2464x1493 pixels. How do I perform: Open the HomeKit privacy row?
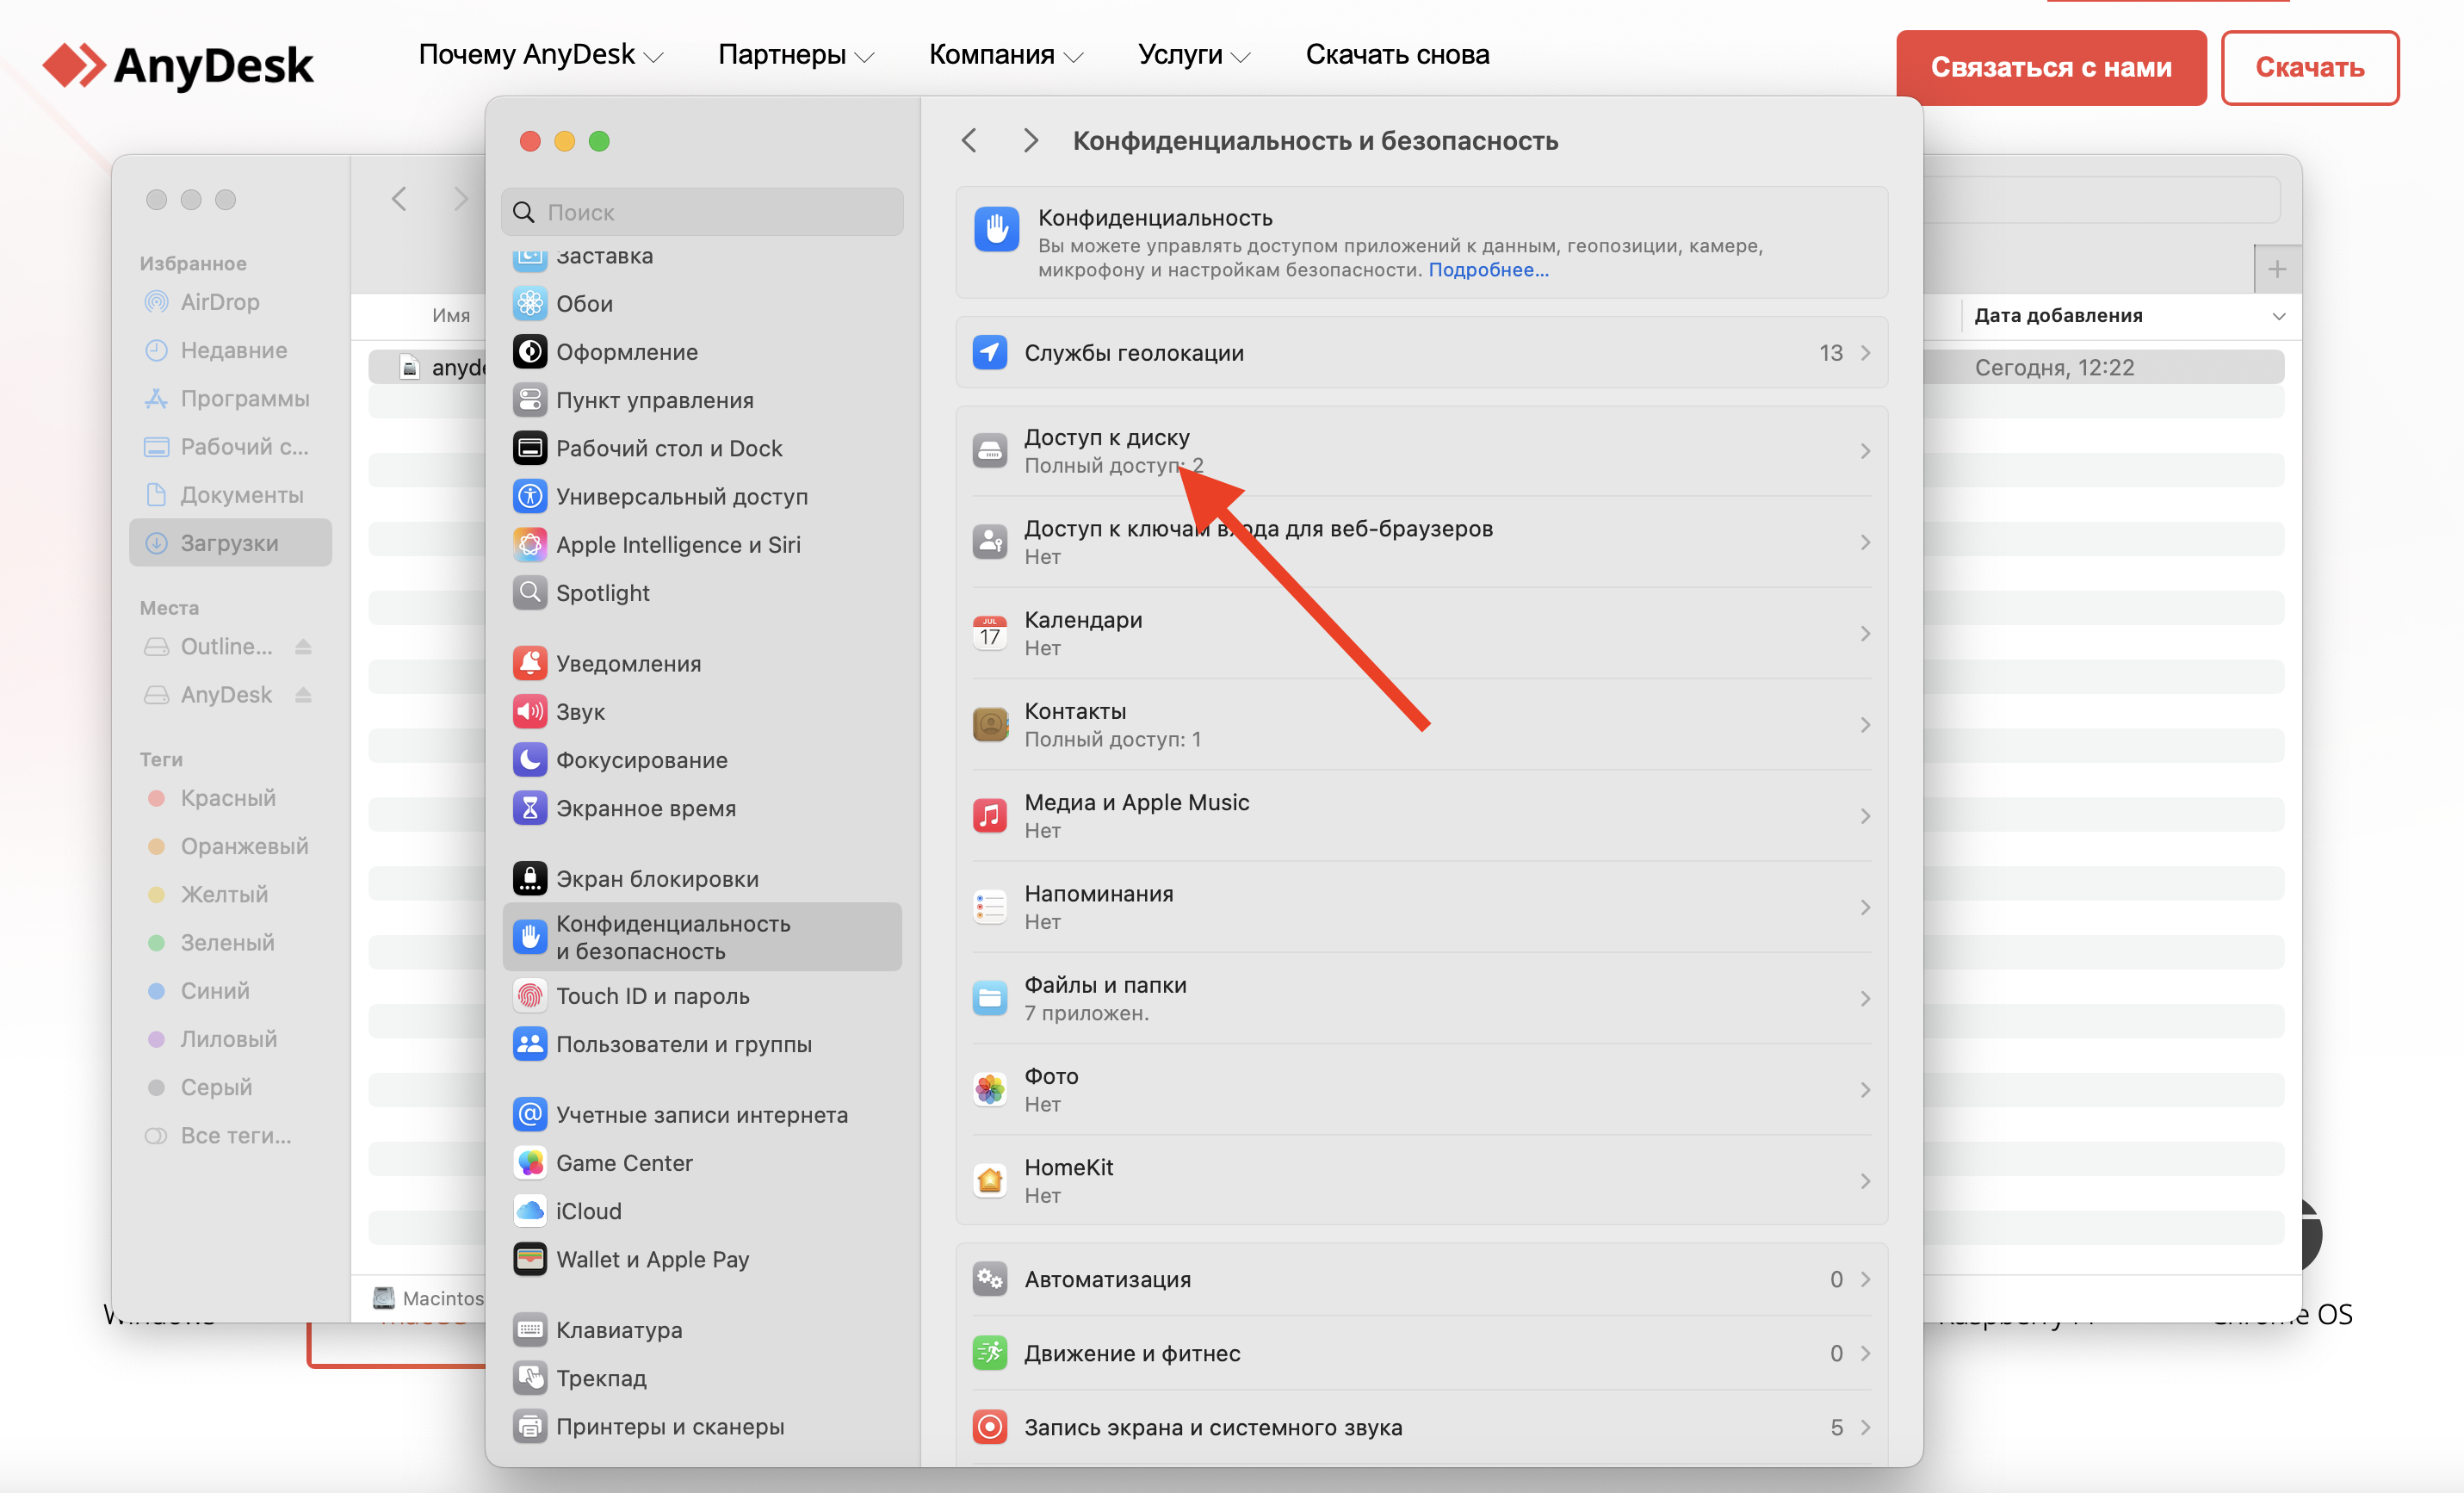1421,1181
